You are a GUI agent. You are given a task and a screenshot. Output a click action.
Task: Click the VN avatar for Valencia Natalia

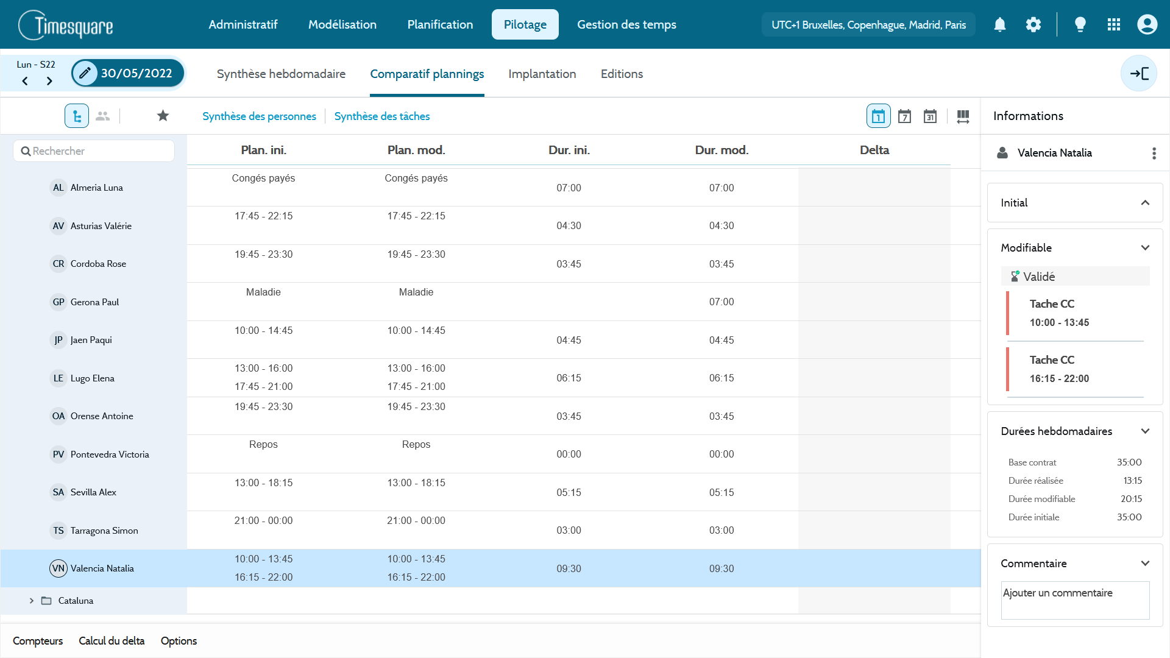click(58, 568)
